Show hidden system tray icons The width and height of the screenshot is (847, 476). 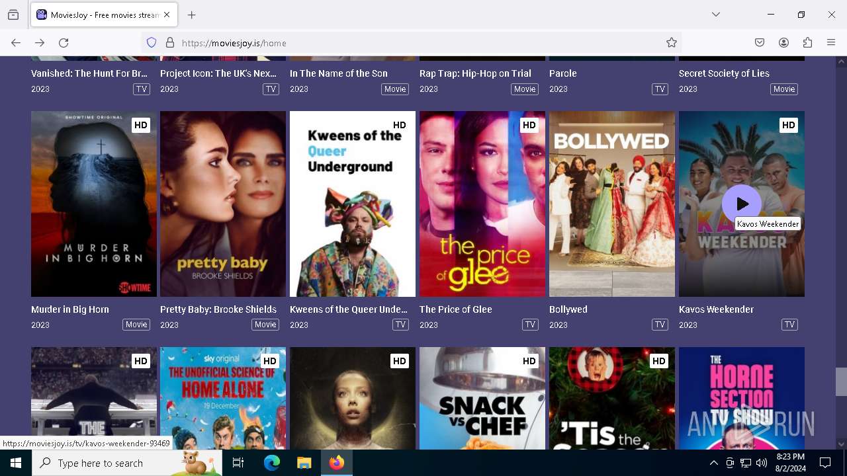click(x=713, y=463)
